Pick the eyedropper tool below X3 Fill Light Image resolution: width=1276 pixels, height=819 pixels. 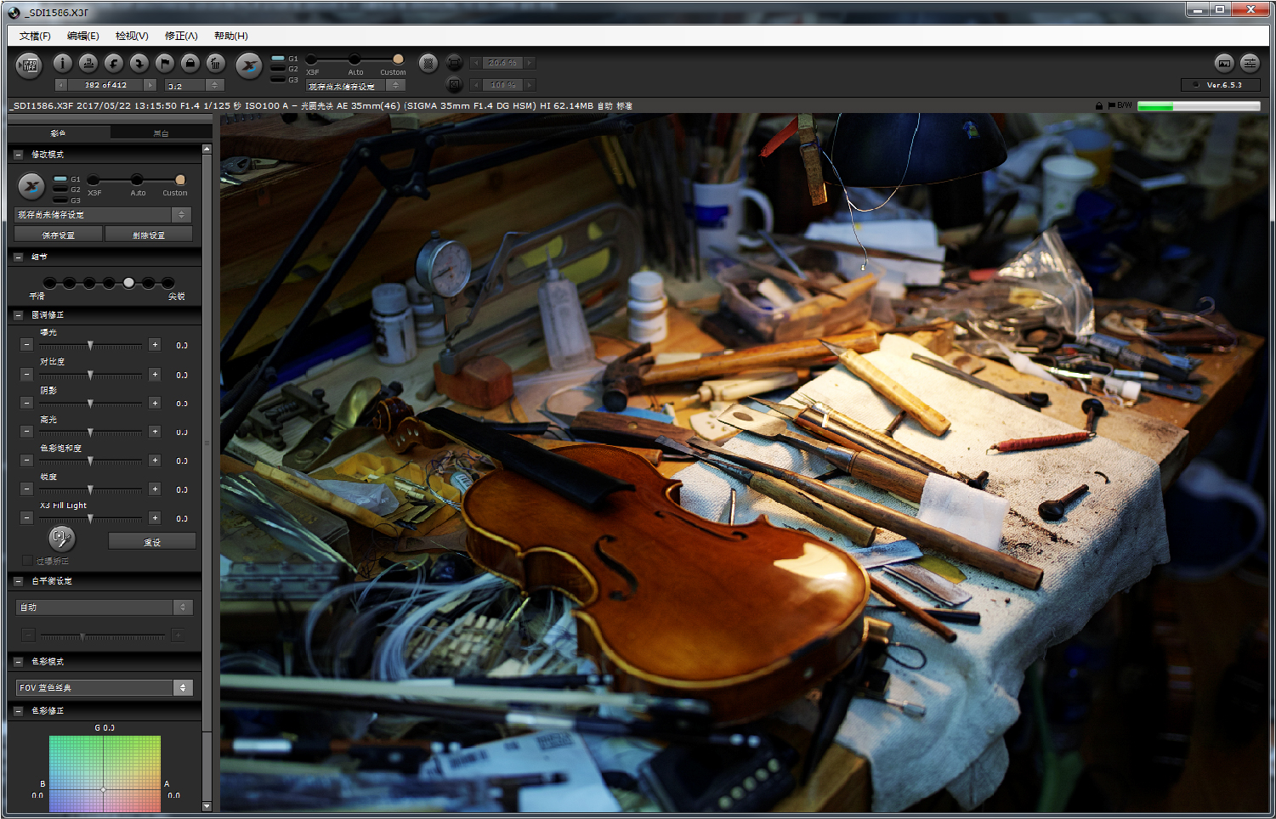point(61,538)
